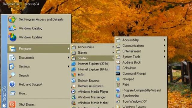Screen dimensions: 192x108
Task: Click the Search magnifier icon
Action: [x=12, y=75]
